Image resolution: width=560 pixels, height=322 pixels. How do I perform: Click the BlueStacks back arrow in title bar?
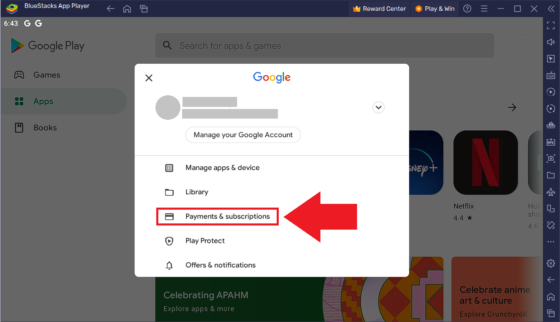point(110,9)
